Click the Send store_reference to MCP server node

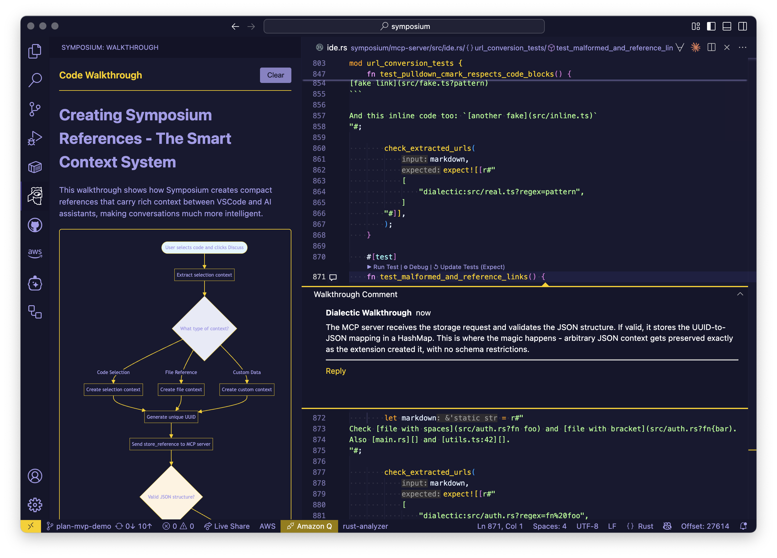pos(171,444)
